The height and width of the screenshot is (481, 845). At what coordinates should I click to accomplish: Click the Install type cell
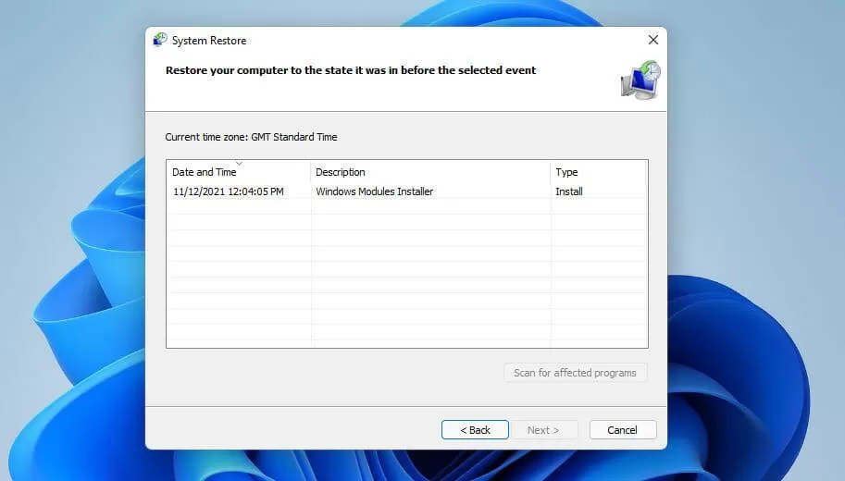tap(569, 191)
